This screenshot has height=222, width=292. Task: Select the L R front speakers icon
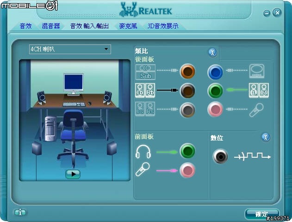coord(259,91)
